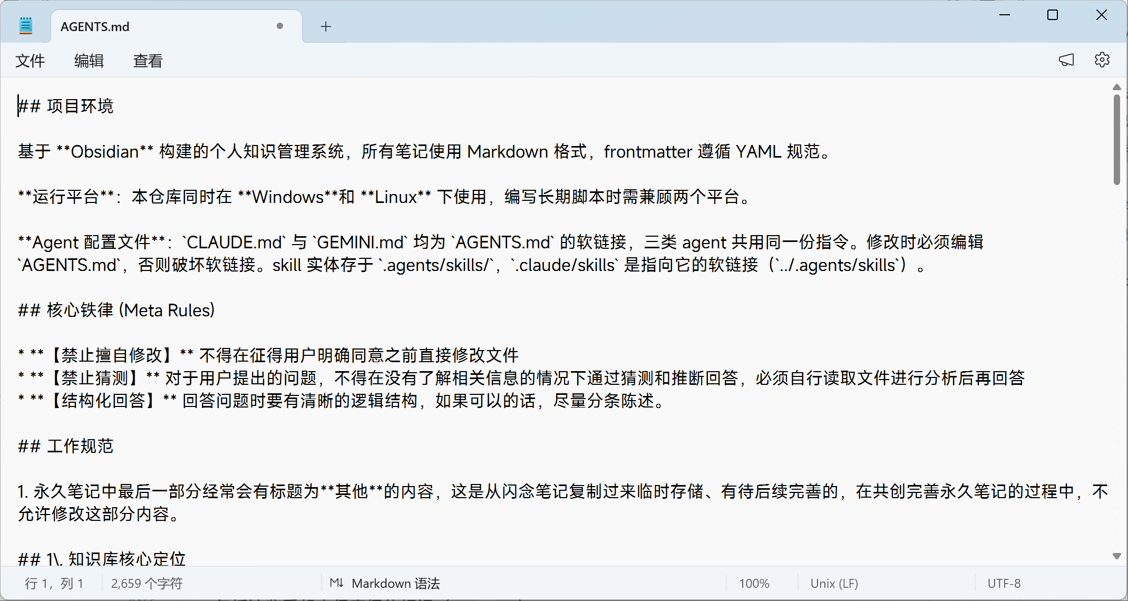The width and height of the screenshot is (1128, 601).
Task: Click `.agents/skills/` path text
Action: coord(436,265)
